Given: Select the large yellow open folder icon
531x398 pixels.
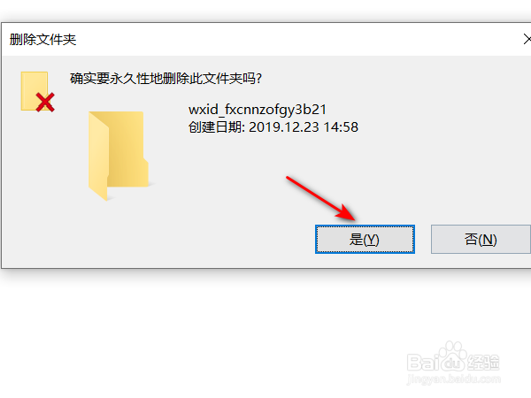Looking at the screenshot, I should [119, 156].
